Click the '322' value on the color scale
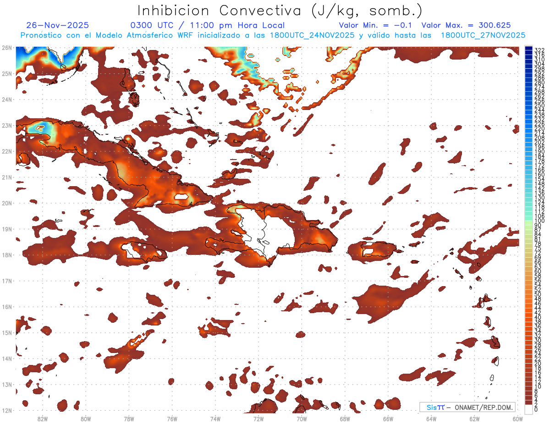 click(x=539, y=50)
